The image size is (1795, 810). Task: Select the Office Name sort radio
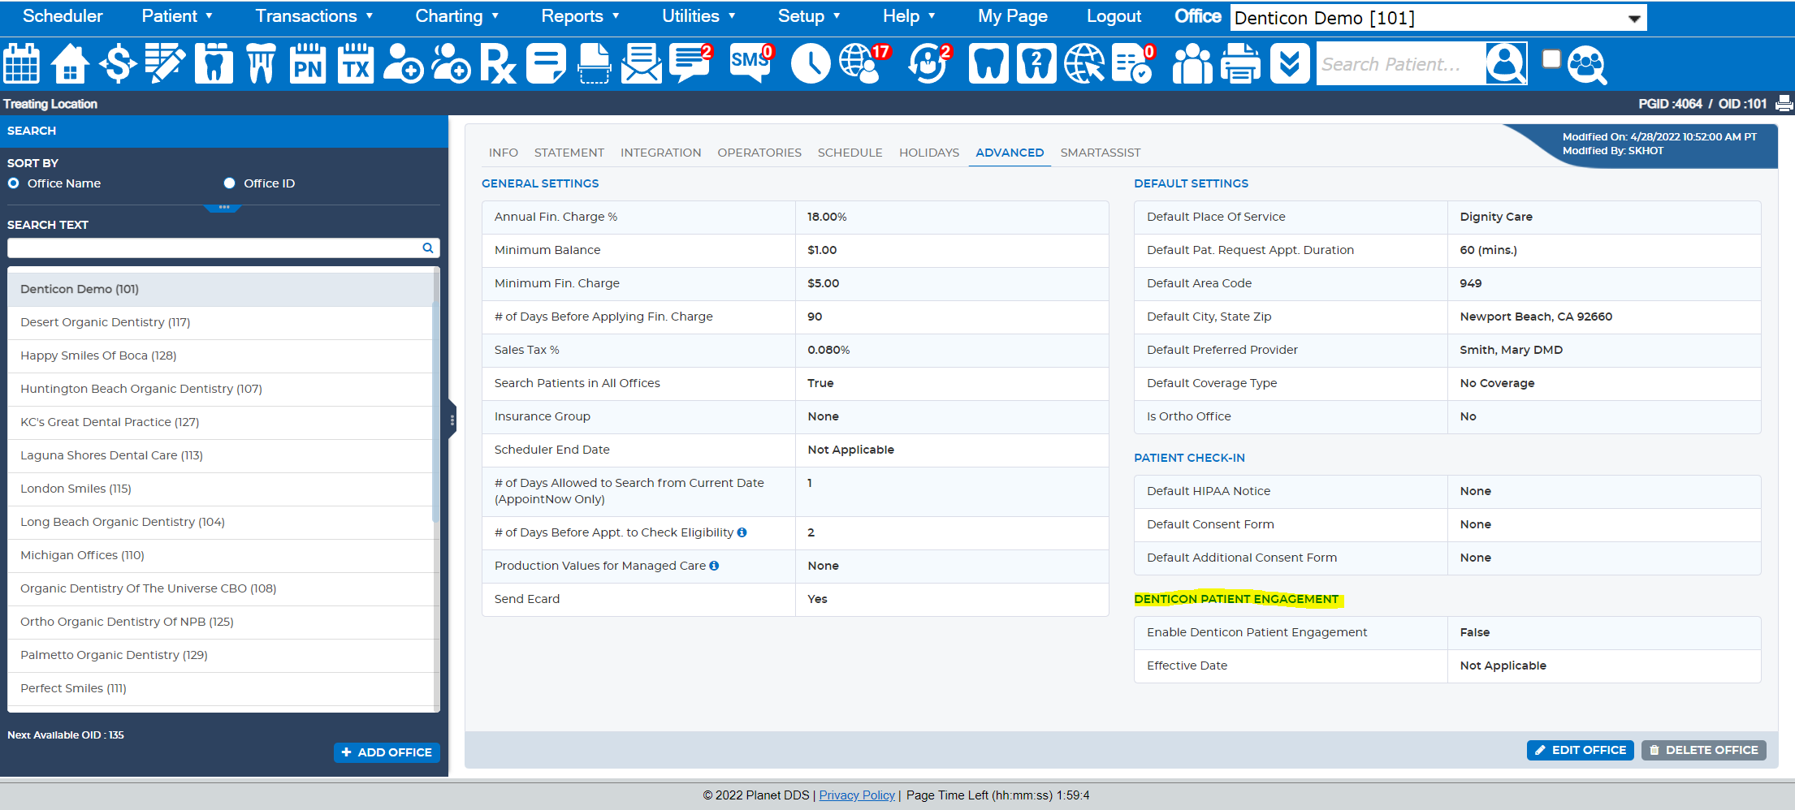pos(14,183)
